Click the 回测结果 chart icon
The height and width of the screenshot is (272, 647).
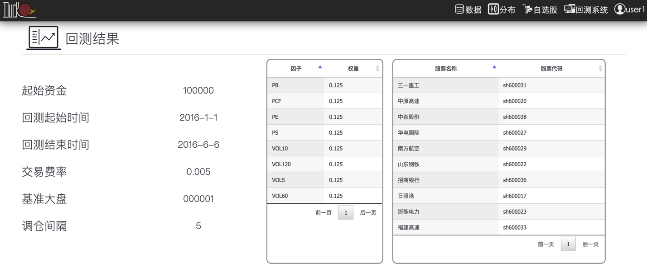click(x=43, y=38)
